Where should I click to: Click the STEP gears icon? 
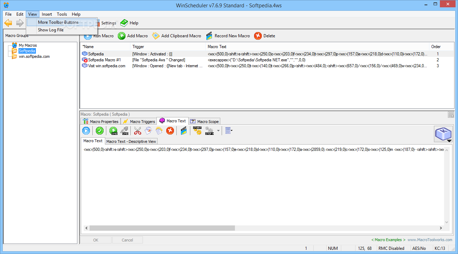coord(209,131)
